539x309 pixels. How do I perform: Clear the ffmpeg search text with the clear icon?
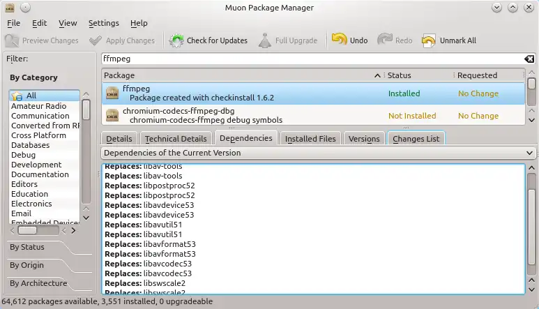529,59
